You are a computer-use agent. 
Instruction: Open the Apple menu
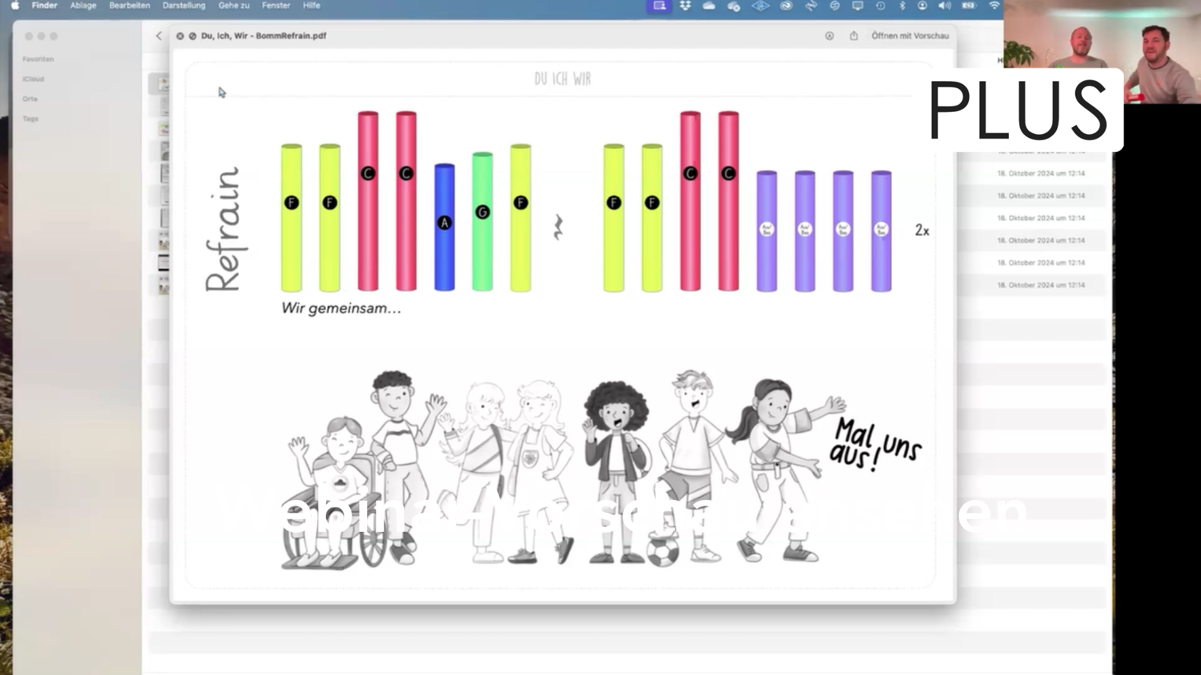coord(15,6)
